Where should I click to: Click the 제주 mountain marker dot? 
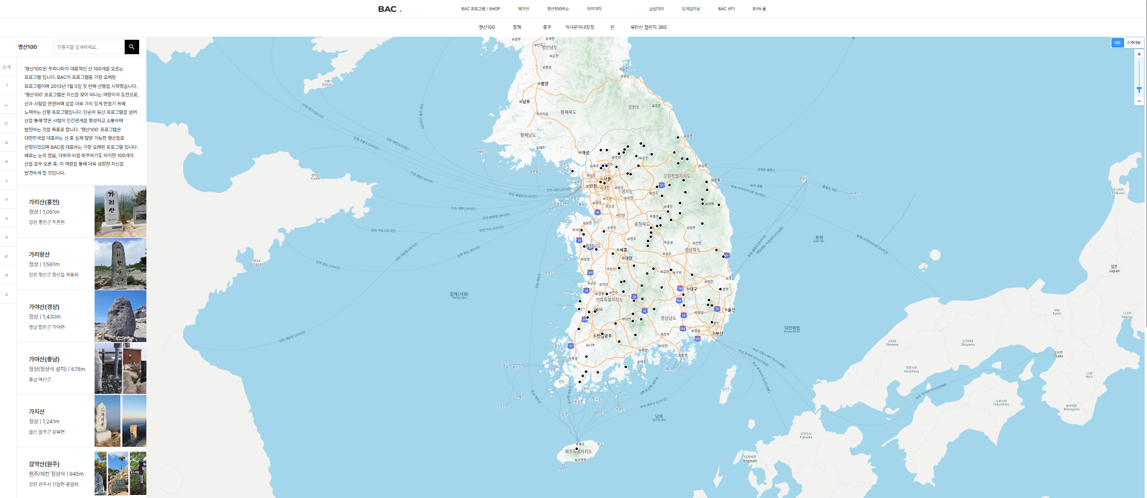(577, 449)
